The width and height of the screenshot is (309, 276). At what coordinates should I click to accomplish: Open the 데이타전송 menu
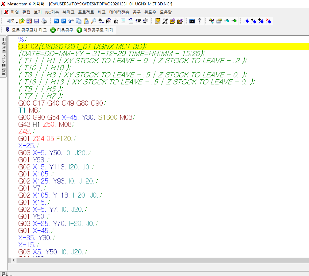coord(119,12)
